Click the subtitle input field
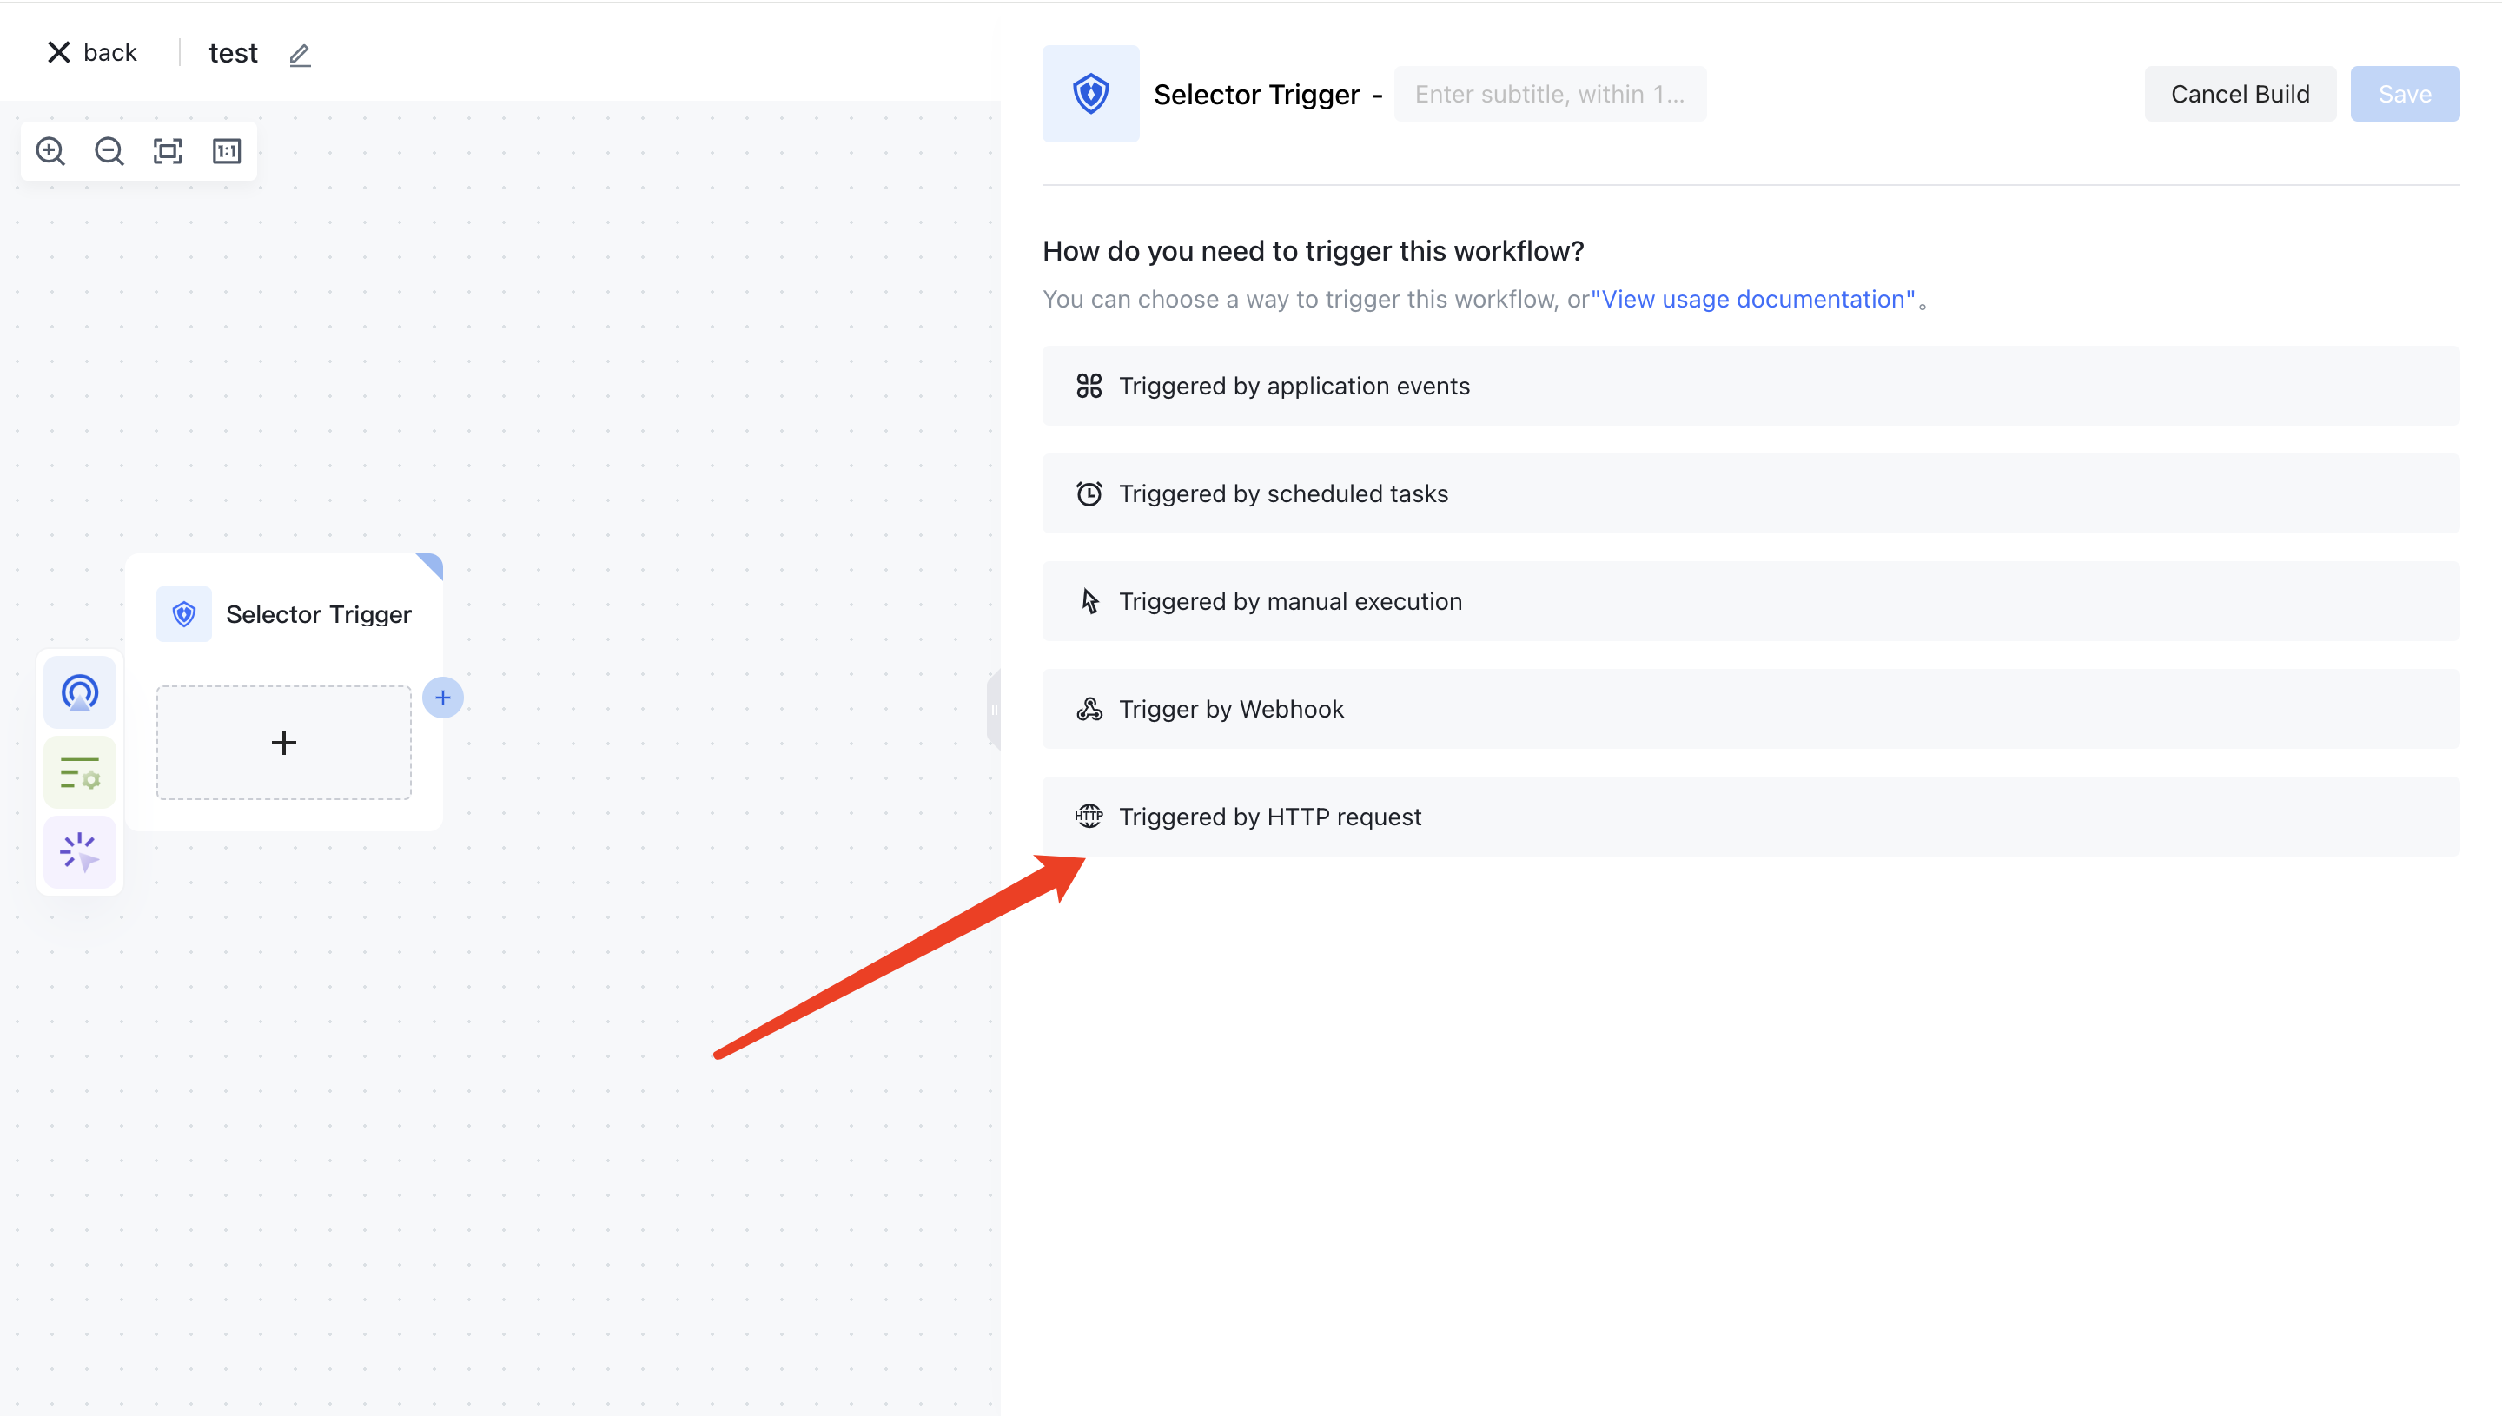2502x1416 pixels. (x=1550, y=93)
